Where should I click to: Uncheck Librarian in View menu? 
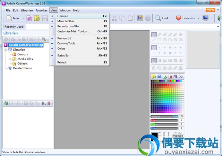[79, 16]
